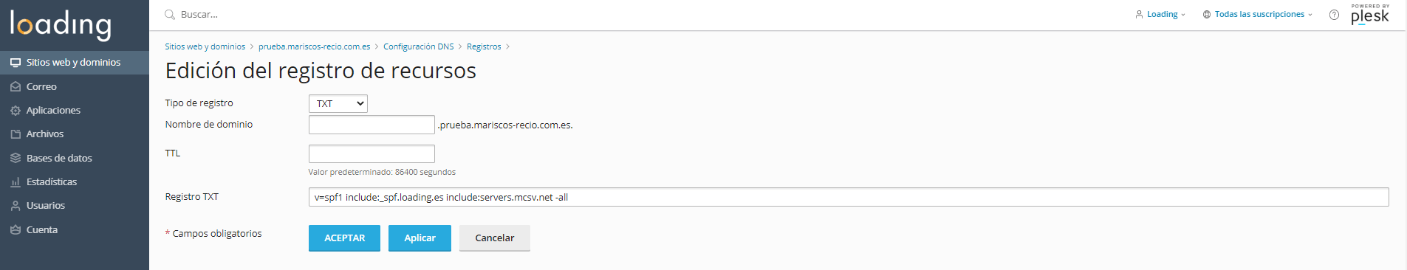The height and width of the screenshot is (270, 1407).
Task: Click the Bases de datos stack icon
Action: [16, 158]
